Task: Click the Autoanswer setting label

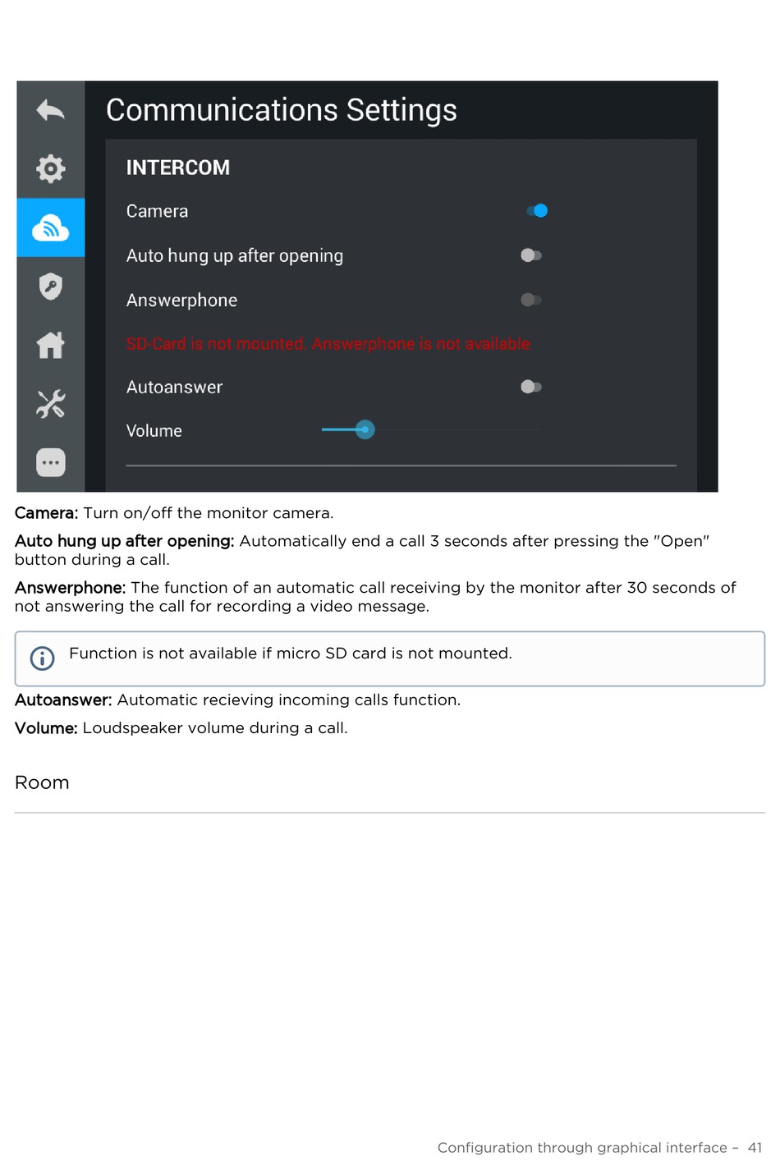Action: [174, 387]
